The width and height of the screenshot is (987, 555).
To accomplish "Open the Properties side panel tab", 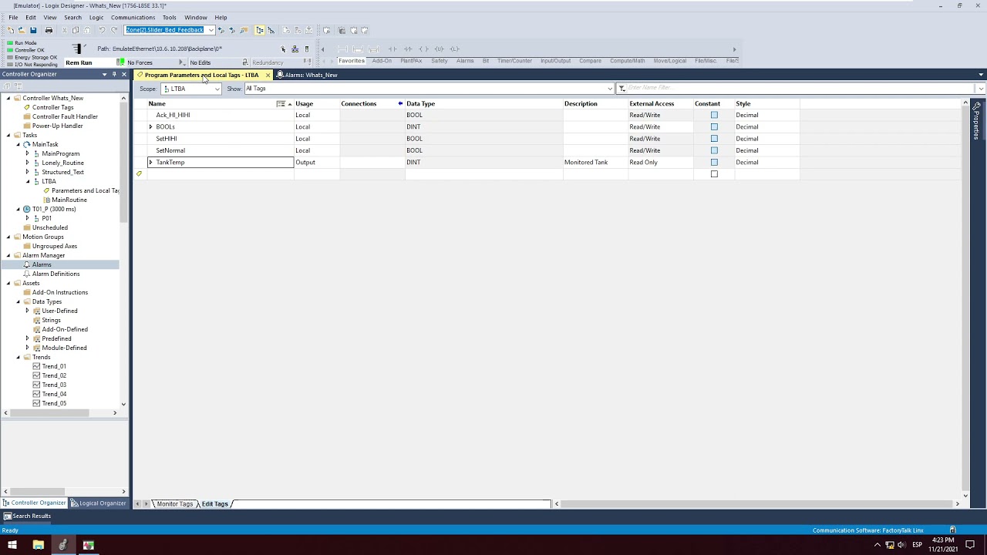I will pyautogui.click(x=977, y=120).
